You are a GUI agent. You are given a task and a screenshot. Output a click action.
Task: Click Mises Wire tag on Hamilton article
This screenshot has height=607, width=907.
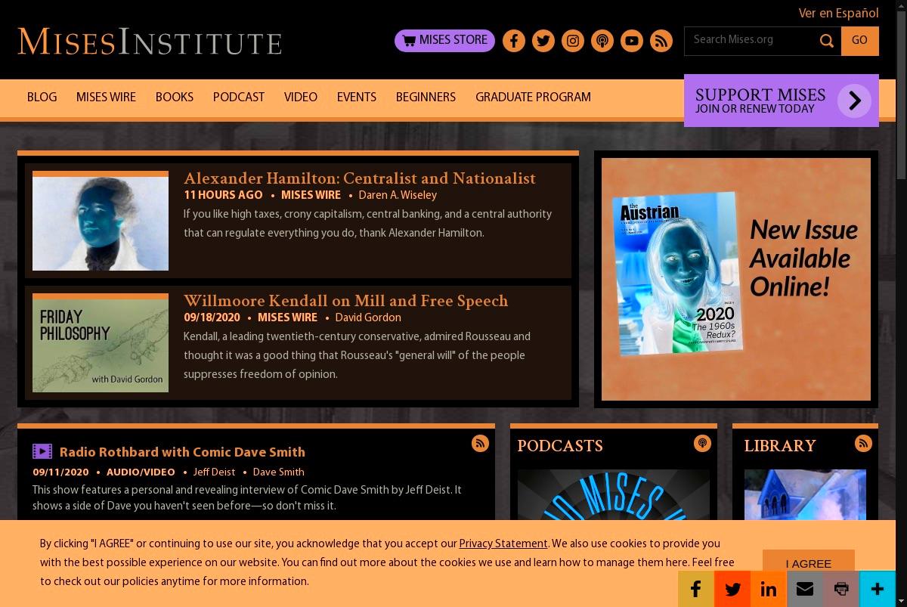[x=311, y=195]
